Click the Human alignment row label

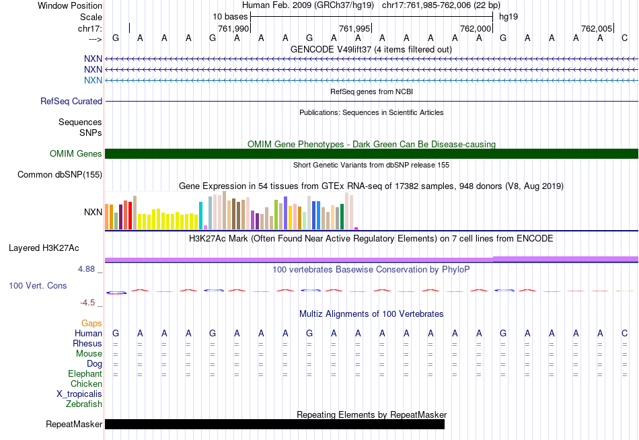click(88, 334)
